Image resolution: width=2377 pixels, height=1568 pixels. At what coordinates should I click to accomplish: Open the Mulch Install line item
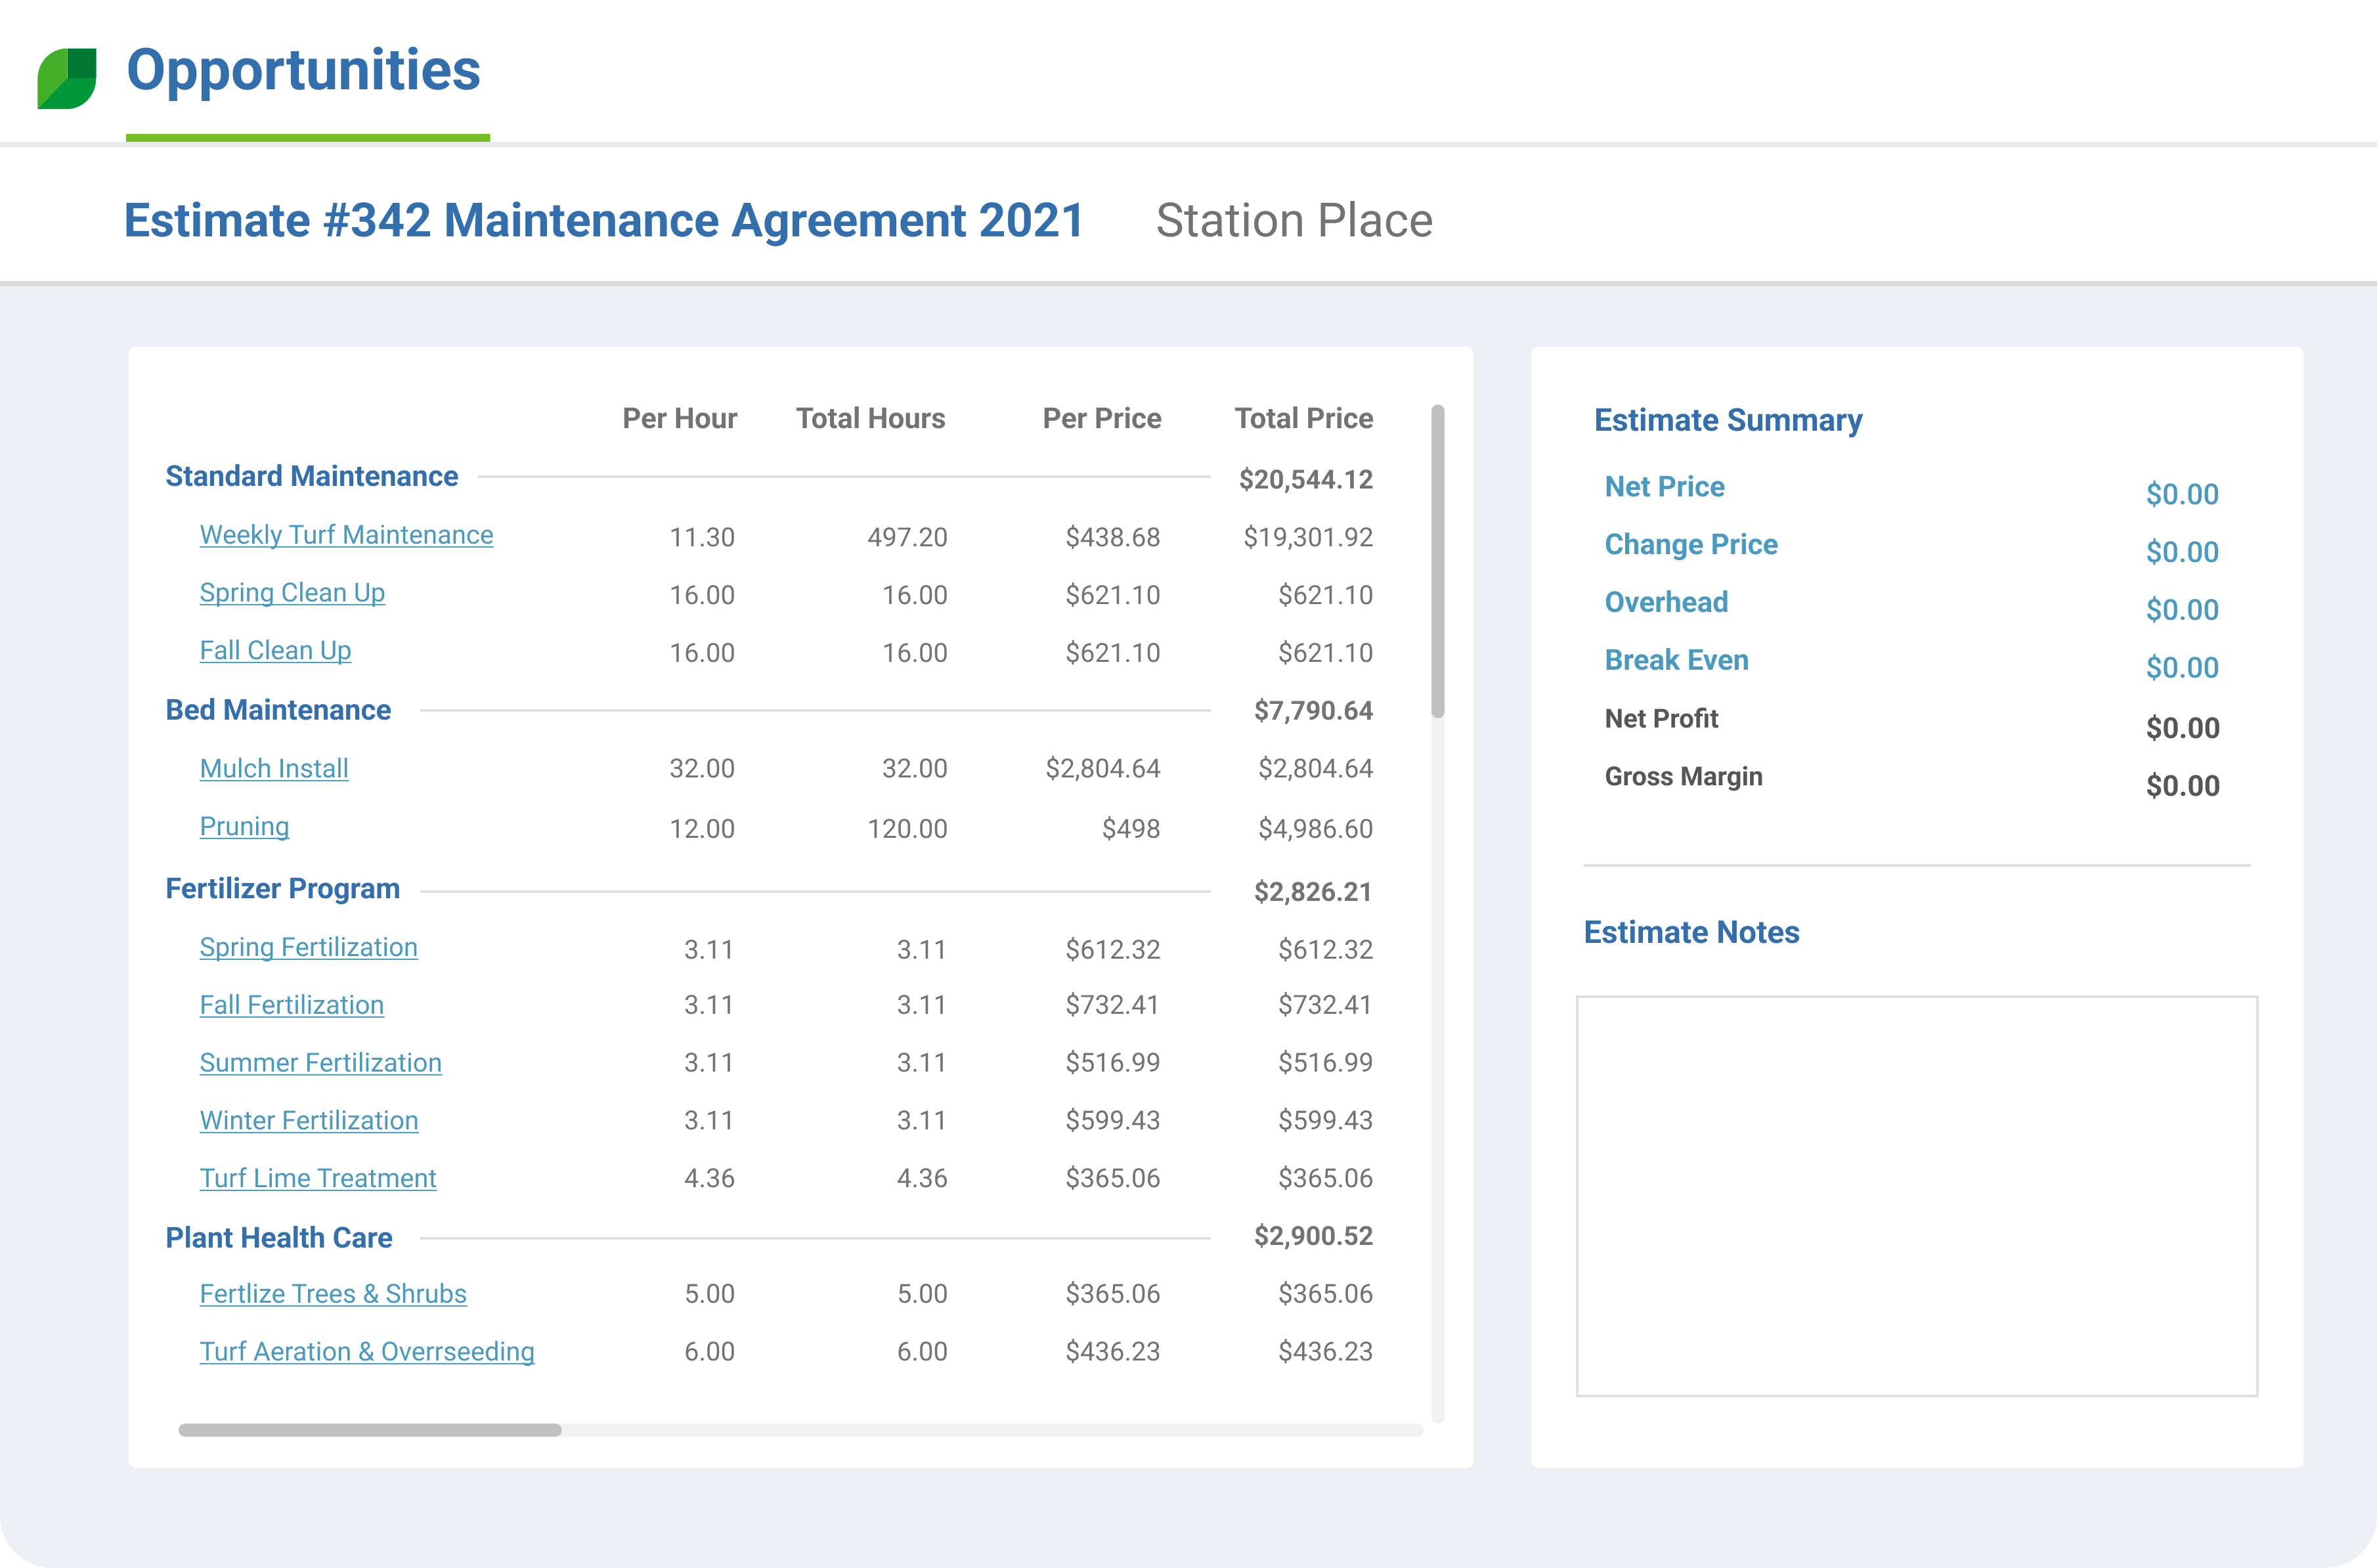(x=274, y=768)
